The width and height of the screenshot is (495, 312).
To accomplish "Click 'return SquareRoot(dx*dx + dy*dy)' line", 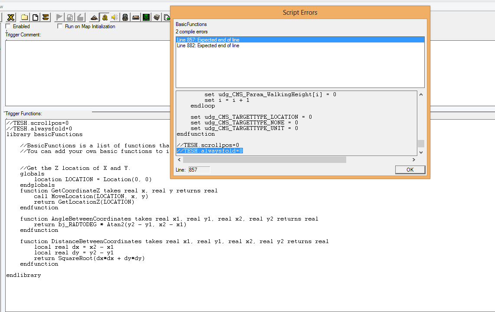I will coord(89,258).
